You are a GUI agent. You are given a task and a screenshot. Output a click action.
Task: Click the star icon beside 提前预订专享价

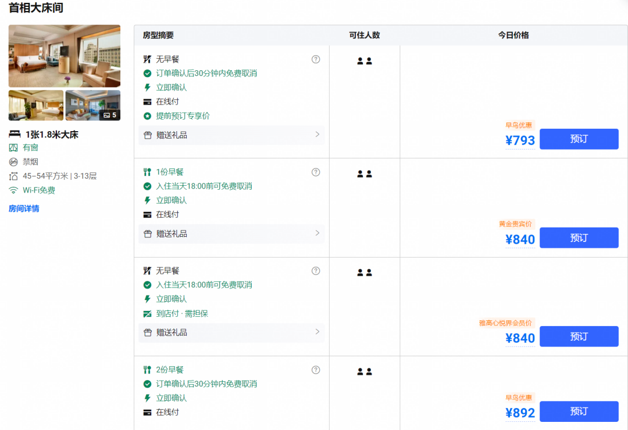147,116
